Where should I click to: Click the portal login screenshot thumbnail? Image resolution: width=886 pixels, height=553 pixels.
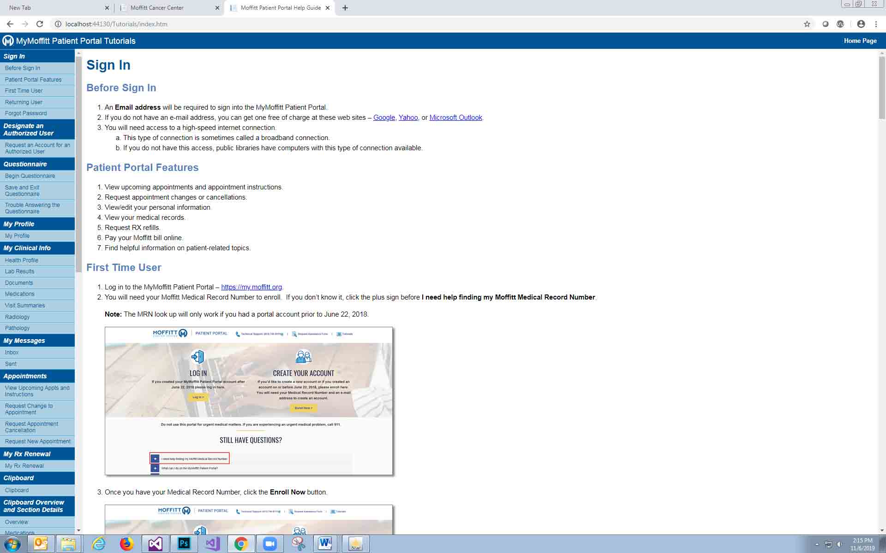coord(249,401)
